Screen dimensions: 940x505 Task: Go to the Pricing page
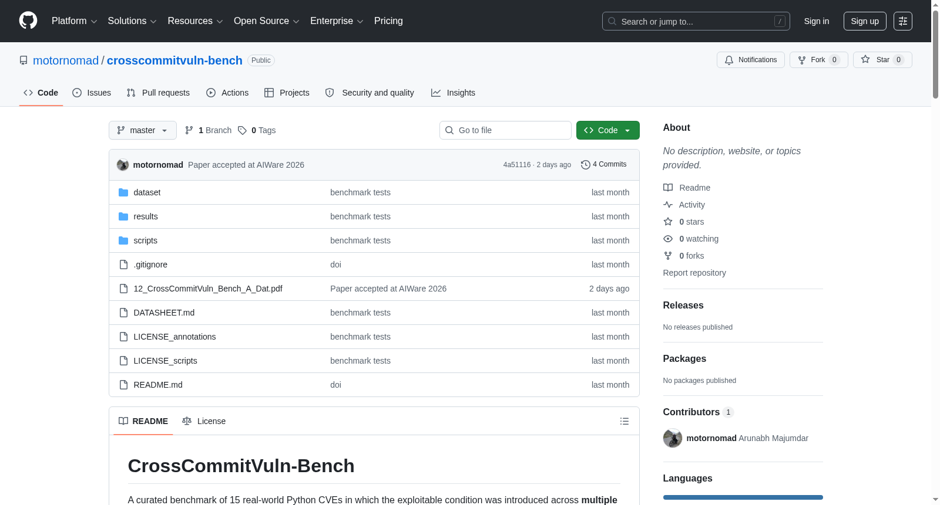coord(388,21)
